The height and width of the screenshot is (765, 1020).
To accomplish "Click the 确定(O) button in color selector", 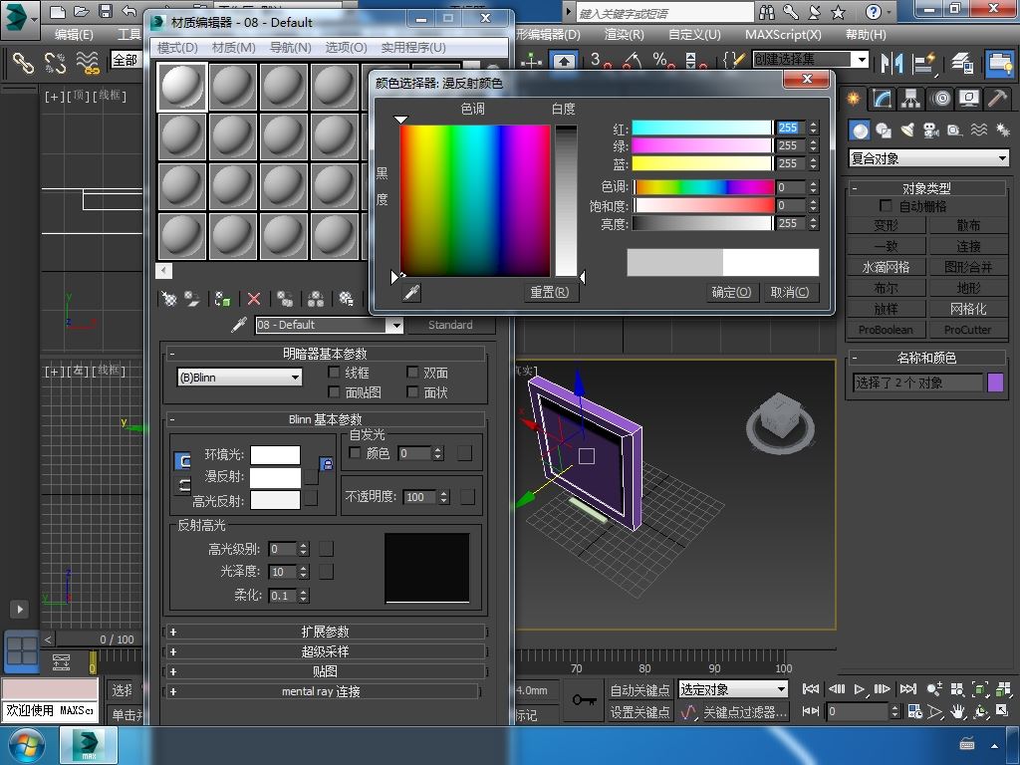I will [731, 292].
